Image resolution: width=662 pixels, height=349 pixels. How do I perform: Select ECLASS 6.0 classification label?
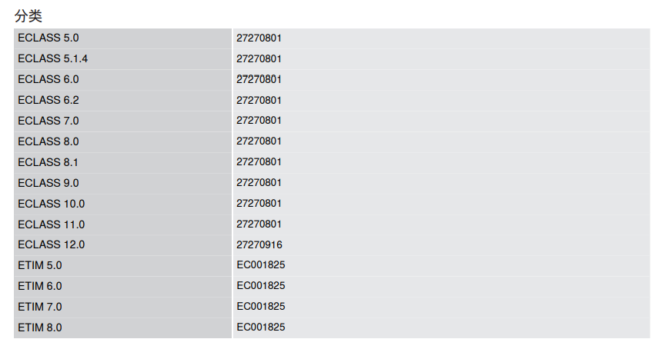[x=48, y=79]
